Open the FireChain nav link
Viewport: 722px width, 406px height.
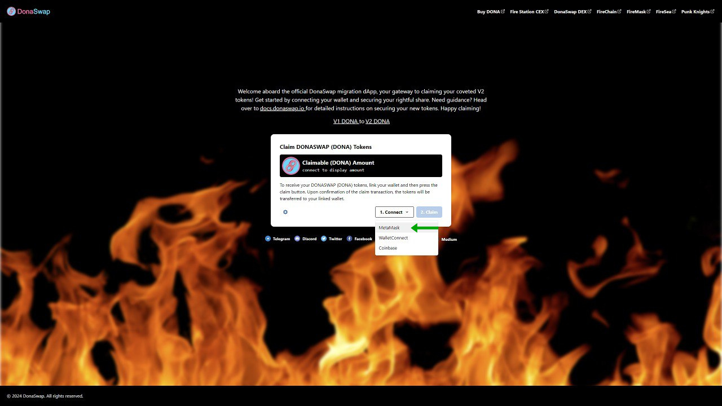tap(606, 11)
